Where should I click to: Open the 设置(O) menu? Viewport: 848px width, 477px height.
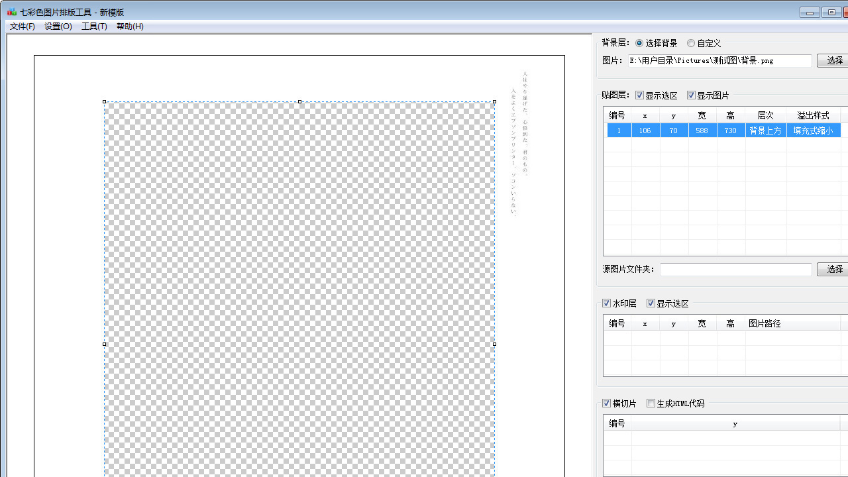58,26
